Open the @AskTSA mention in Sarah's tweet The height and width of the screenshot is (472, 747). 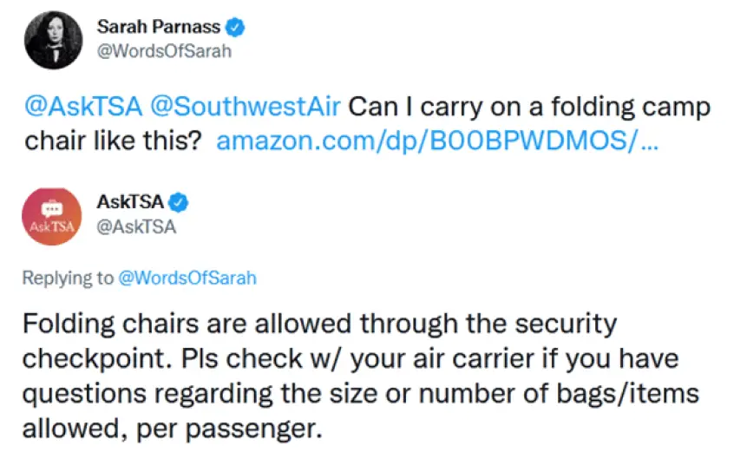click(82, 108)
